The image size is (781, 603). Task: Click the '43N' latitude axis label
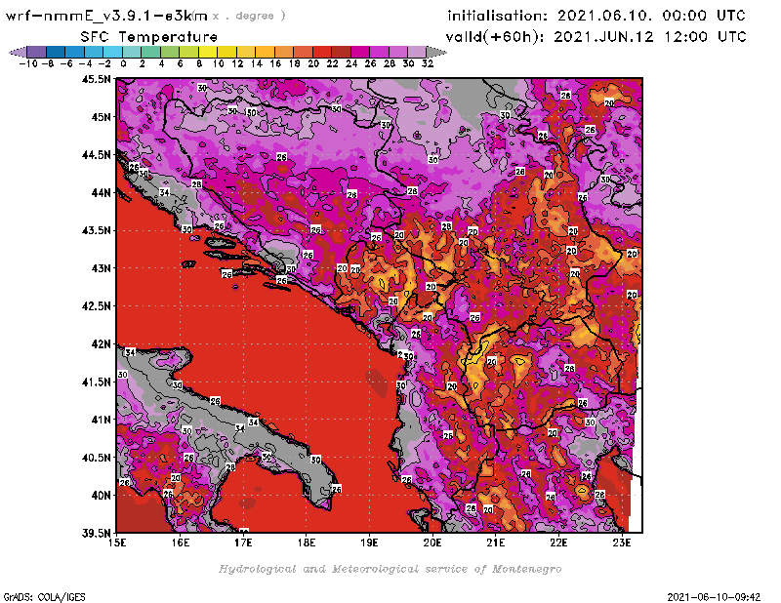[x=101, y=268]
